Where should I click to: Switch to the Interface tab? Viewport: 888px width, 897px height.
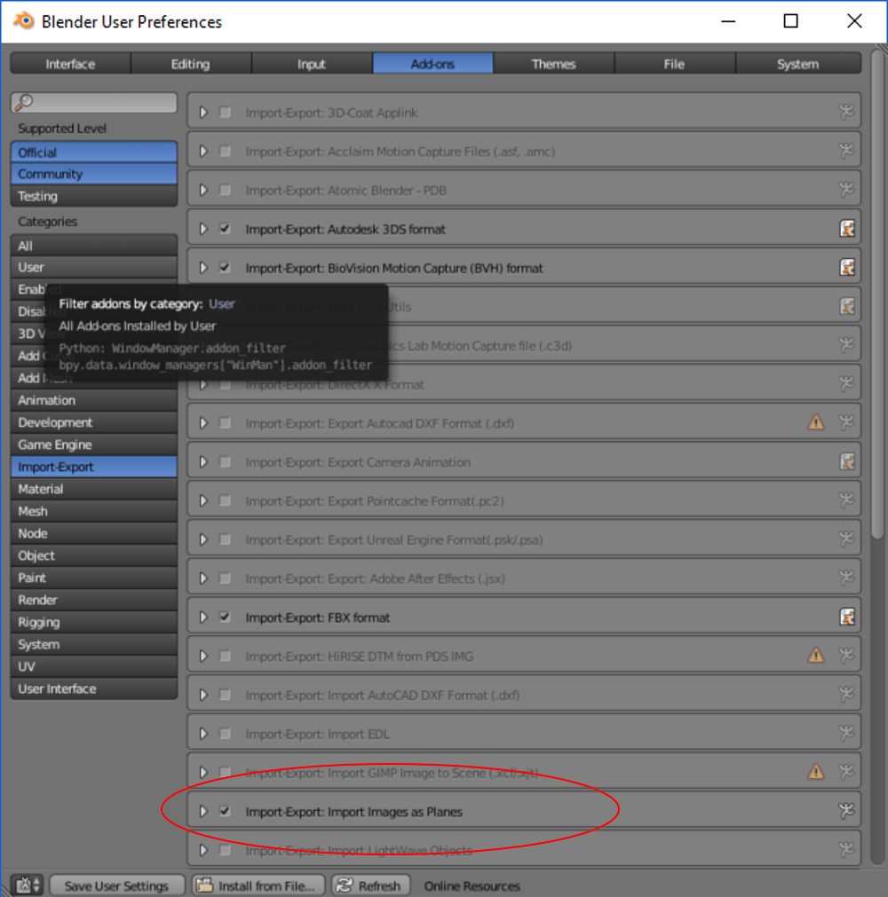click(70, 64)
